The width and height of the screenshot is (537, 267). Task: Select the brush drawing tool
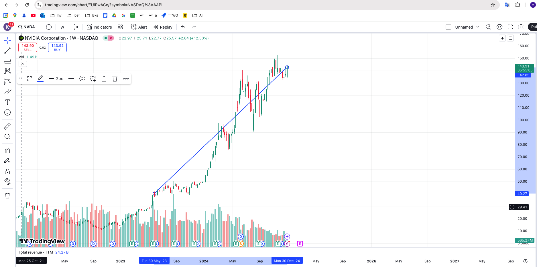(7, 92)
